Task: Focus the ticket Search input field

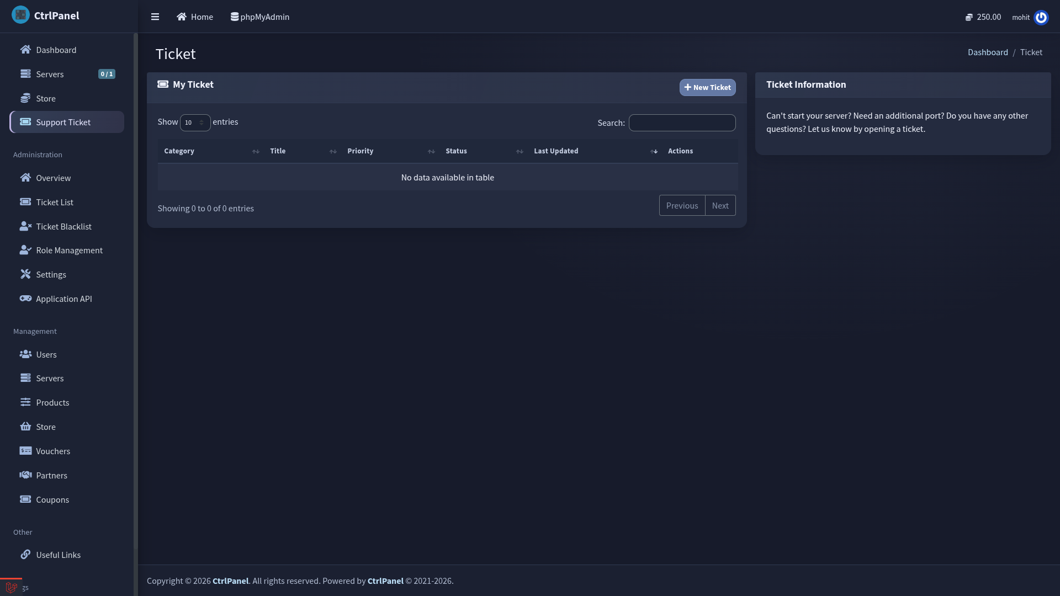Action: pyautogui.click(x=682, y=123)
